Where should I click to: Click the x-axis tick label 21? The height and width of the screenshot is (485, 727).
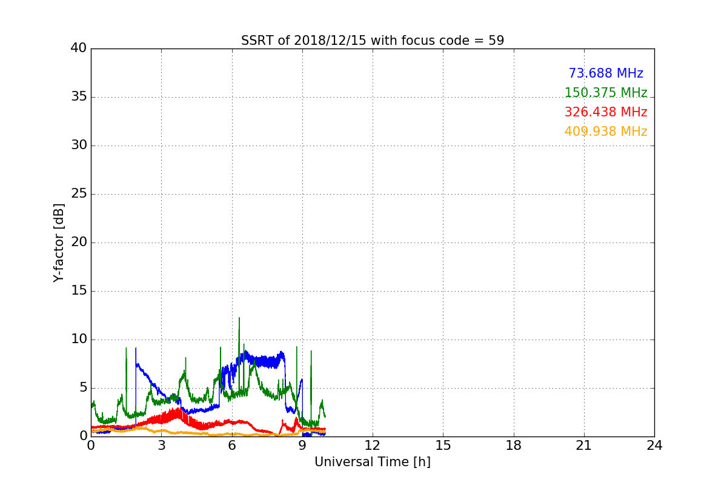click(584, 446)
